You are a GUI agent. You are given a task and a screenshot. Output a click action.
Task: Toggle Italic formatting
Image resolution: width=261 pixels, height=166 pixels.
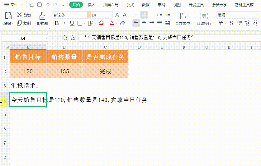tap(64, 23)
